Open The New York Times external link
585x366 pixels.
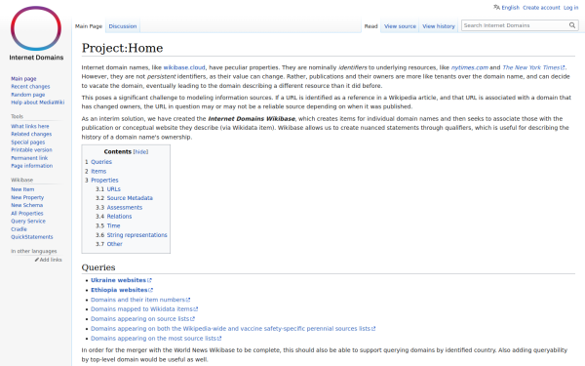click(533, 67)
